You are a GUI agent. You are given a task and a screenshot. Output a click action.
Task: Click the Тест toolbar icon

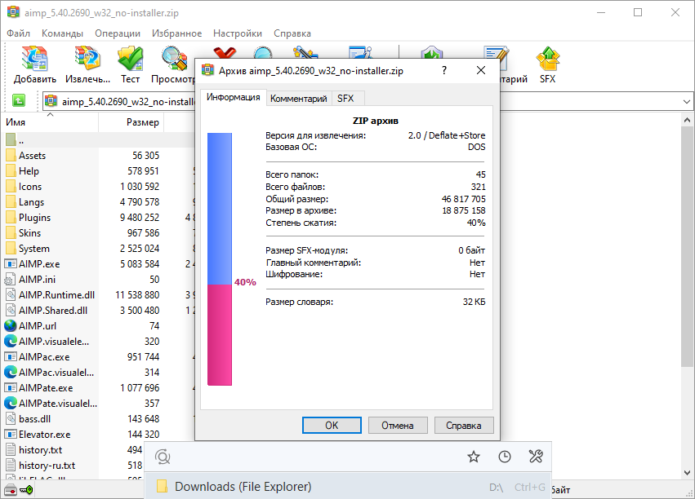[131, 59]
